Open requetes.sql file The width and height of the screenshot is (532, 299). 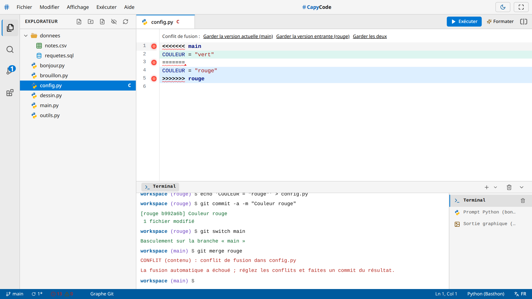[78, 56]
